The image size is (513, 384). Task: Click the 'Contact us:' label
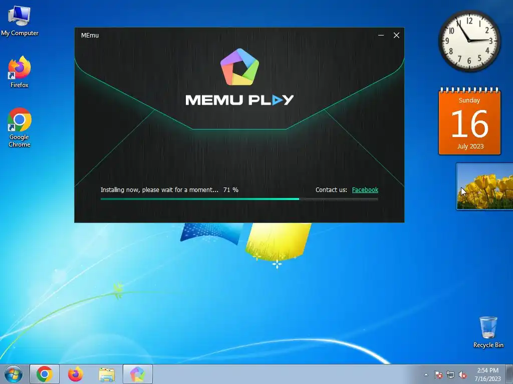331,189
